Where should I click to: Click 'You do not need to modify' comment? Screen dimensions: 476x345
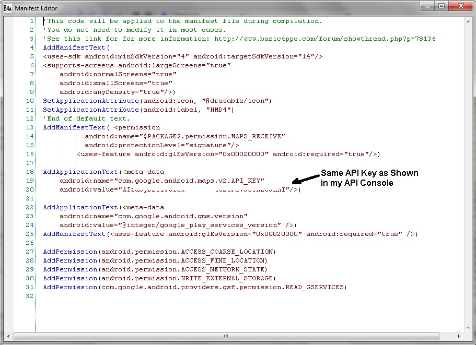pyautogui.click(x=134, y=30)
